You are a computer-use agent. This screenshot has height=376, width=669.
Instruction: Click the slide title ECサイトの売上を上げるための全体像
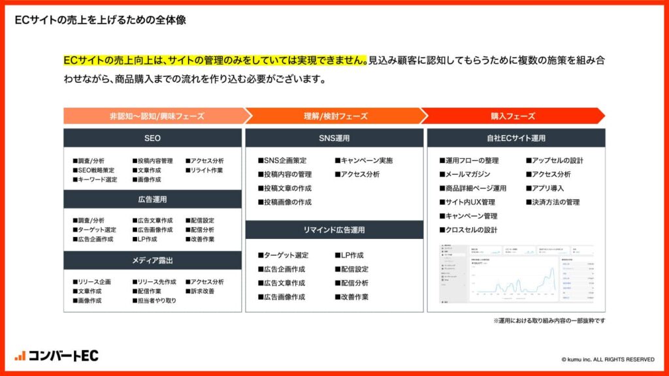pos(100,20)
